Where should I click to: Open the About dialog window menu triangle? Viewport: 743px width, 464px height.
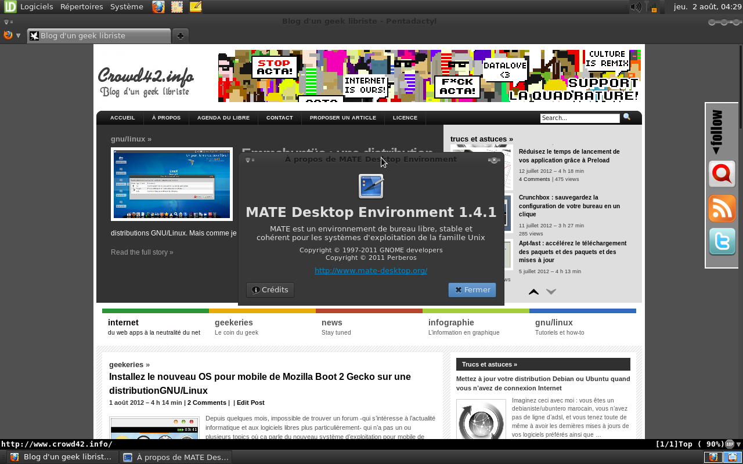click(248, 159)
